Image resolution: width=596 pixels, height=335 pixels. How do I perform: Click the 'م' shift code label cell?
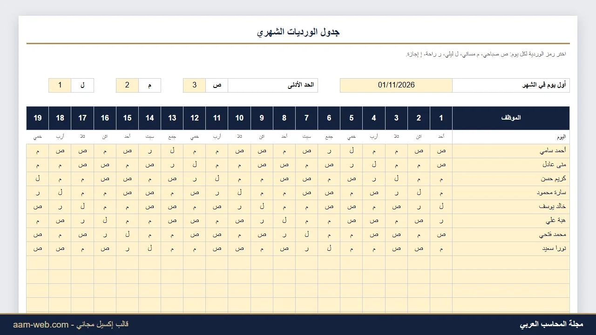pos(150,85)
